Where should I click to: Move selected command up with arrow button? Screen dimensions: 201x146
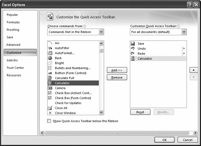point(194,70)
